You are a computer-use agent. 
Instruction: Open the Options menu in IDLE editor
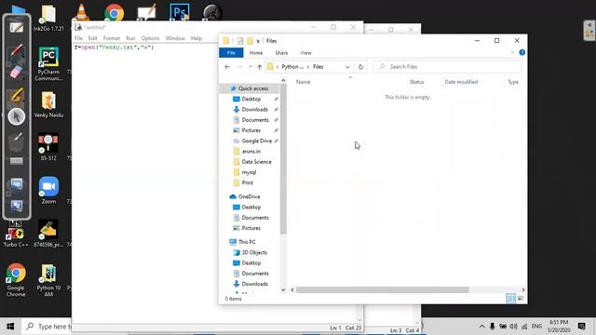pyautogui.click(x=150, y=38)
